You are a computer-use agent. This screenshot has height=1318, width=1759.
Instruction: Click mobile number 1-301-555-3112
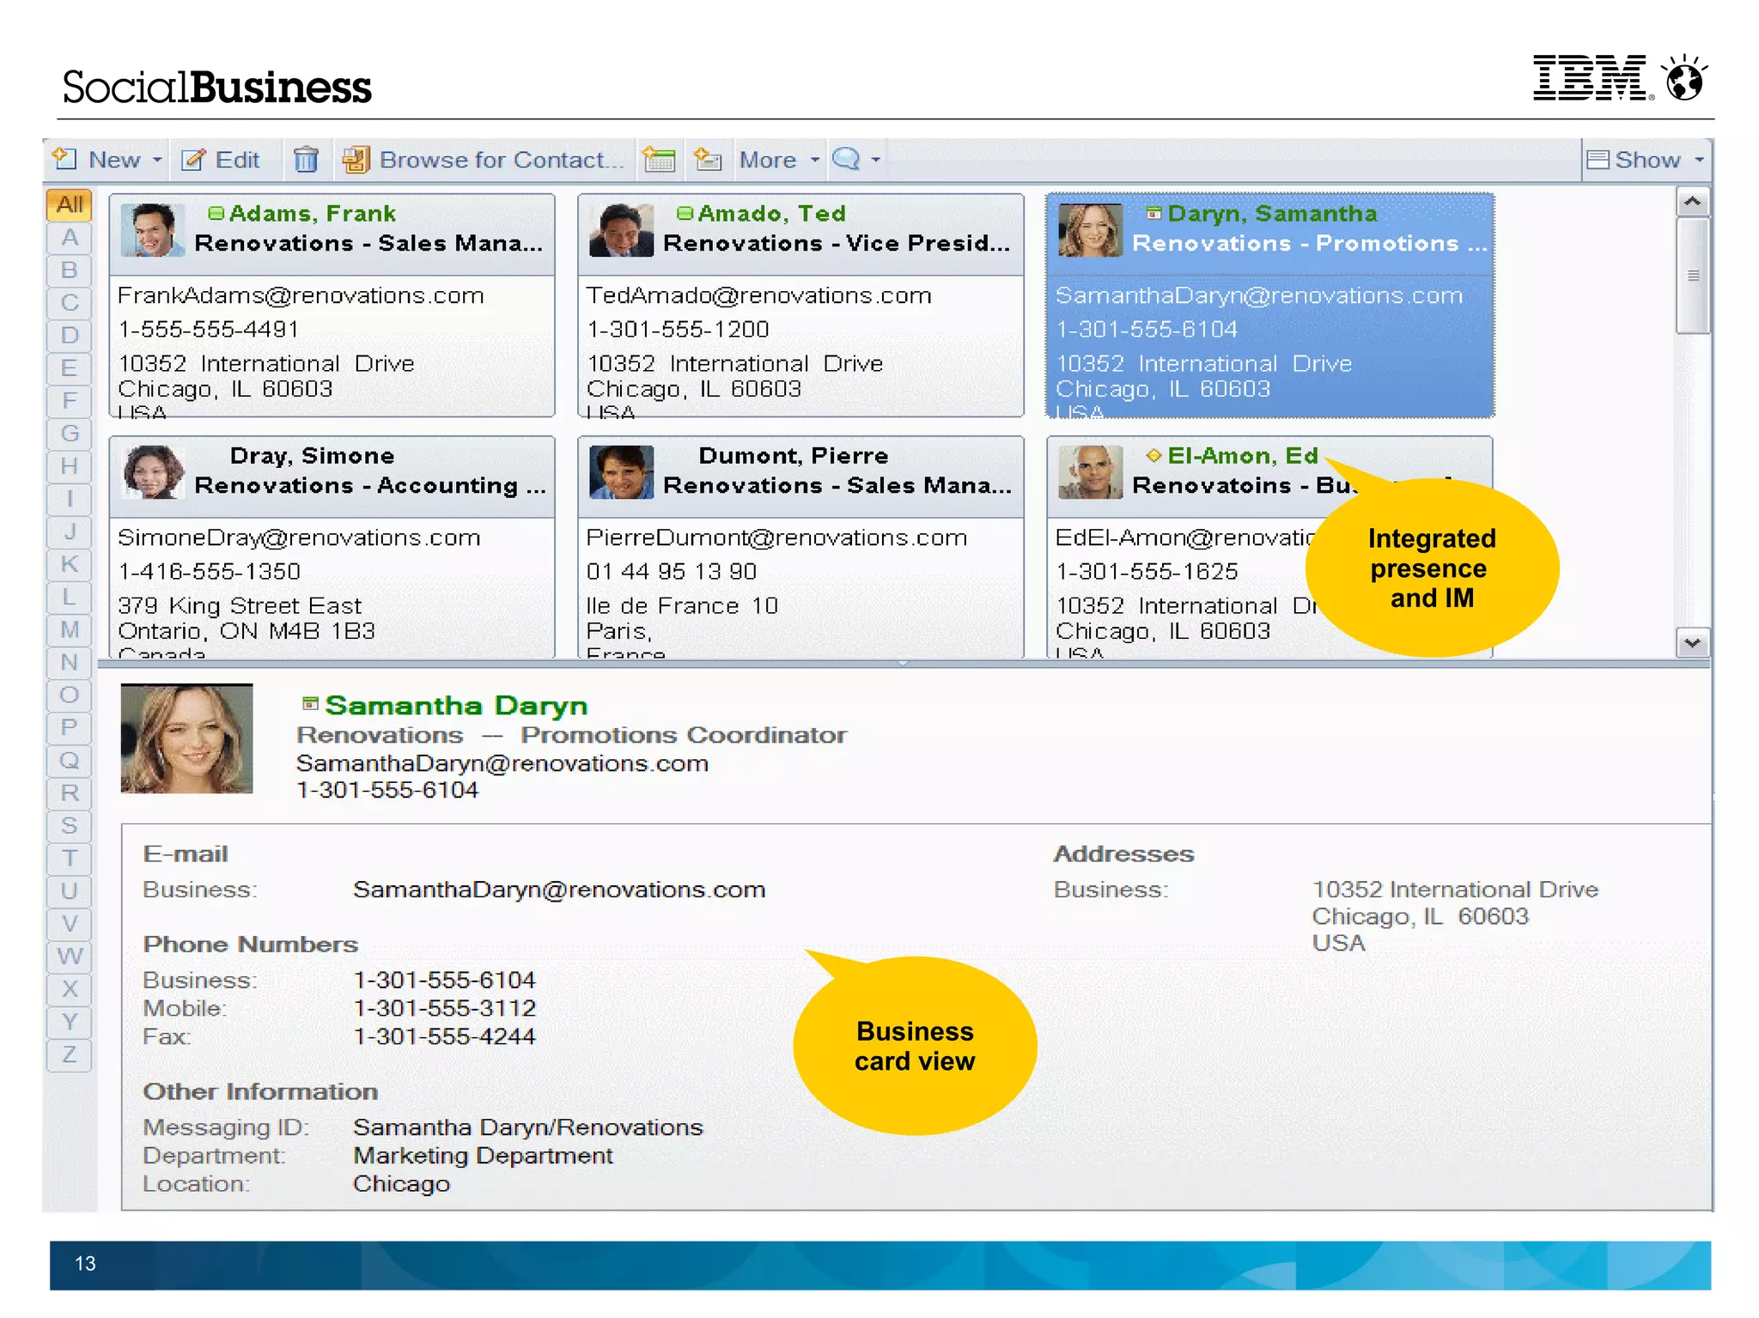445,1008
